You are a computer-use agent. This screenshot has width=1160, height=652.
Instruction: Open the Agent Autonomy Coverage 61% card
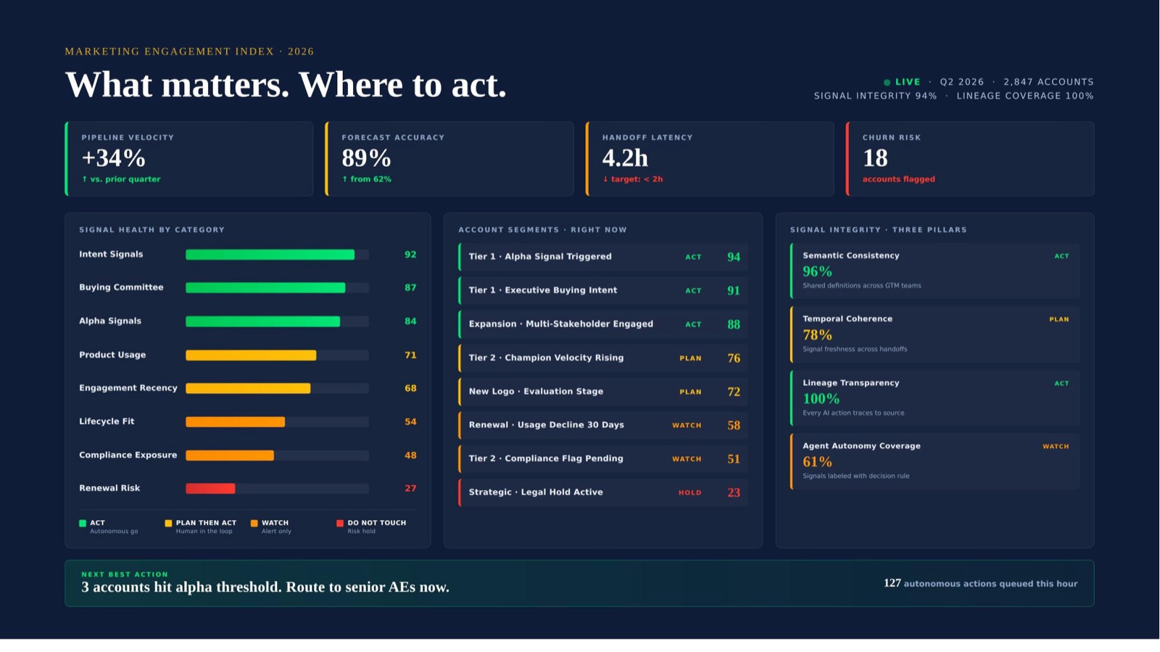click(935, 461)
